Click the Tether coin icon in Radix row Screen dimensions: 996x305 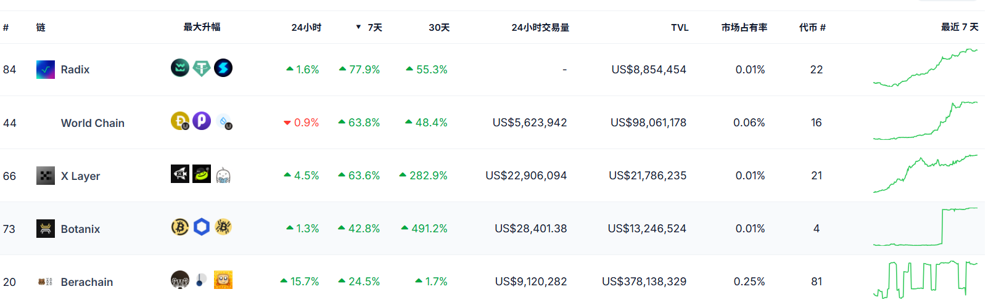click(202, 68)
